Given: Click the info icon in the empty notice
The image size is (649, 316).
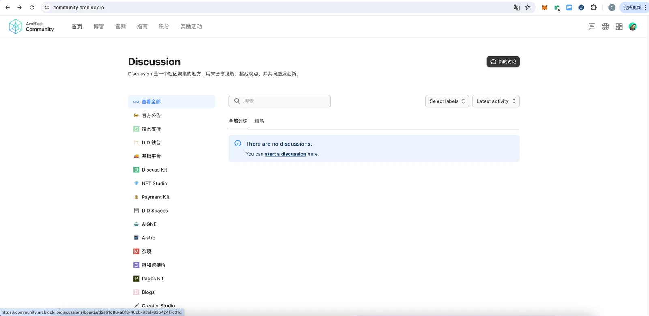Looking at the screenshot, I should pos(238,143).
